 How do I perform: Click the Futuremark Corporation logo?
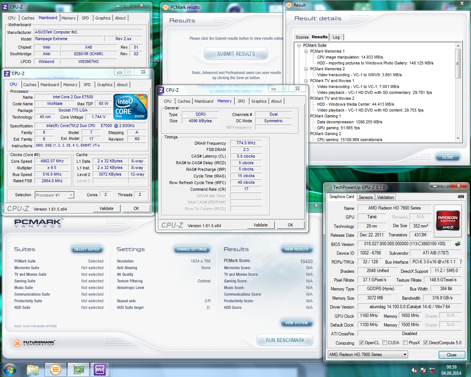pyautogui.click(x=34, y=343)
